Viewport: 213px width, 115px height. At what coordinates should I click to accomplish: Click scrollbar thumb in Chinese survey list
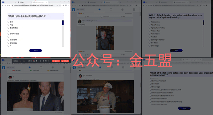click(x=63, y=23)
